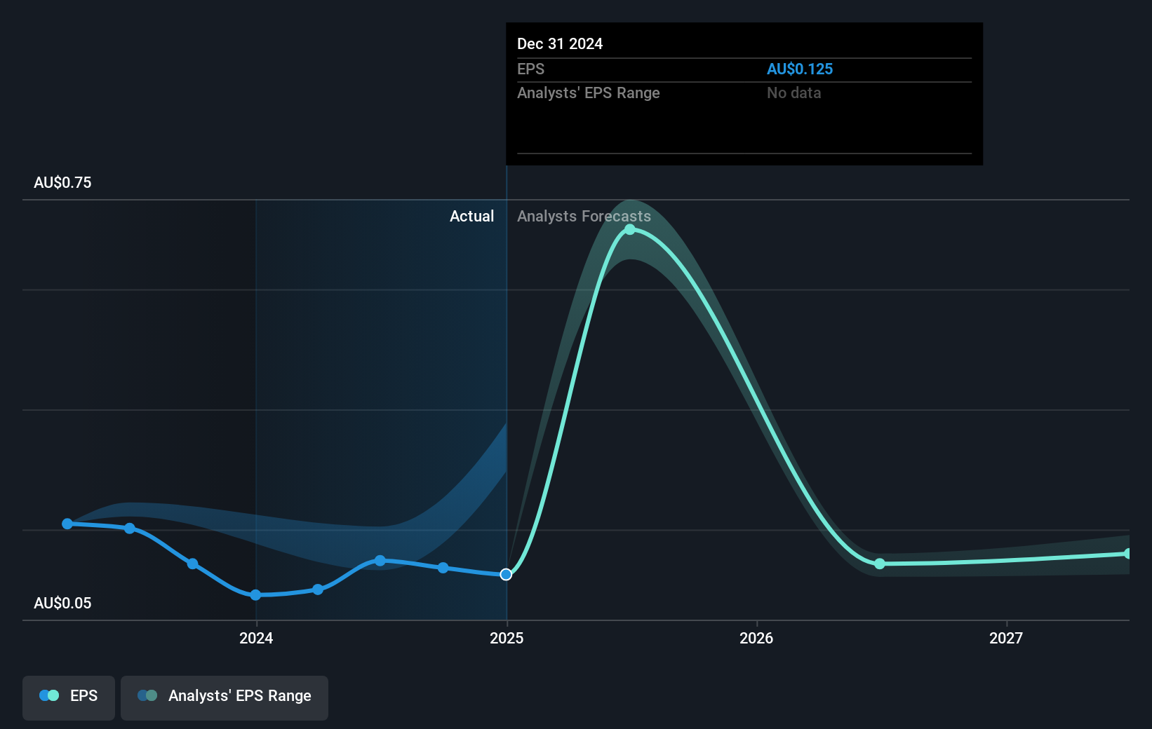Click the second EPS data point in 2023
This screenshot has height=729, width=1152.
pos(130,529)
